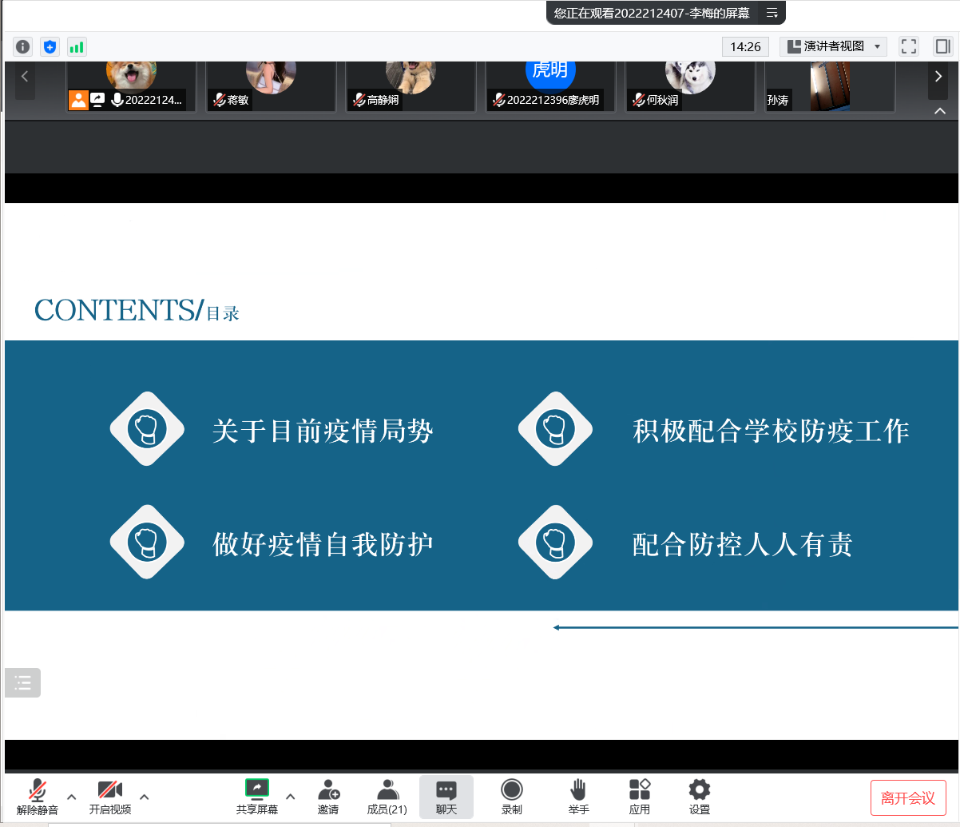Click the CONTENTS/目录 slide heading
Image resolution: width=960 pixels, height=827 pixels.
pyautogui.click(x=137, y=310)
